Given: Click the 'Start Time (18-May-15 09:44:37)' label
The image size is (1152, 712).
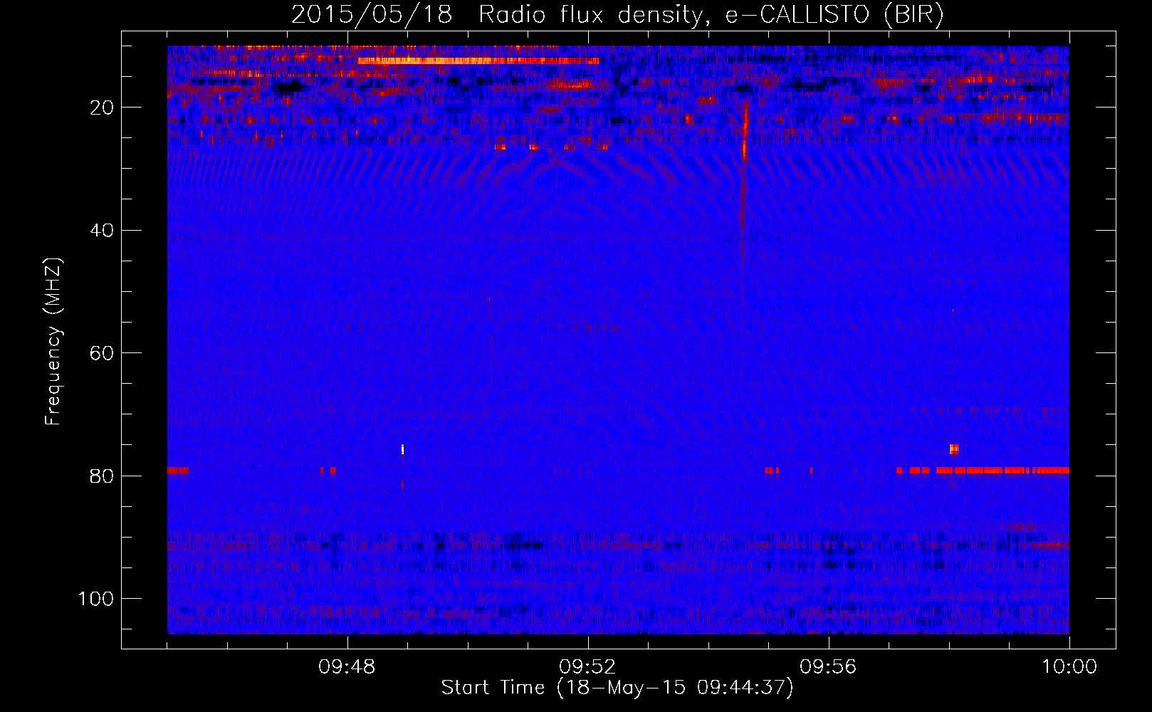Looking at the screenshot, I should point(617,688).
